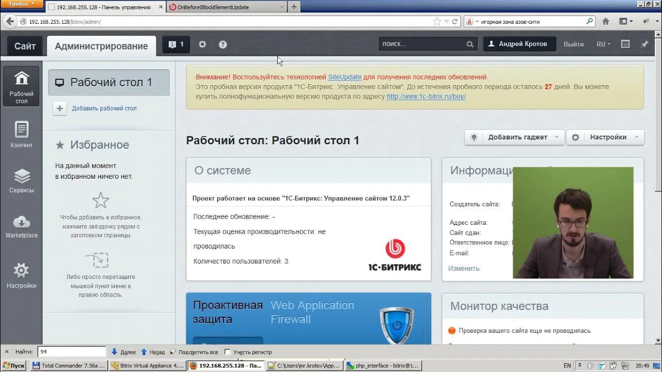This screenshot has width=662, height=372.
Task: Click the Монитор качества gadget title
Action: click(499, 306)
